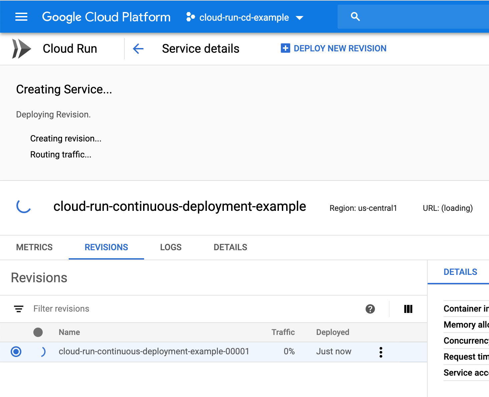Click the Creating revision... status line
Screen dimensions: 489x397
tap(66, 138)
